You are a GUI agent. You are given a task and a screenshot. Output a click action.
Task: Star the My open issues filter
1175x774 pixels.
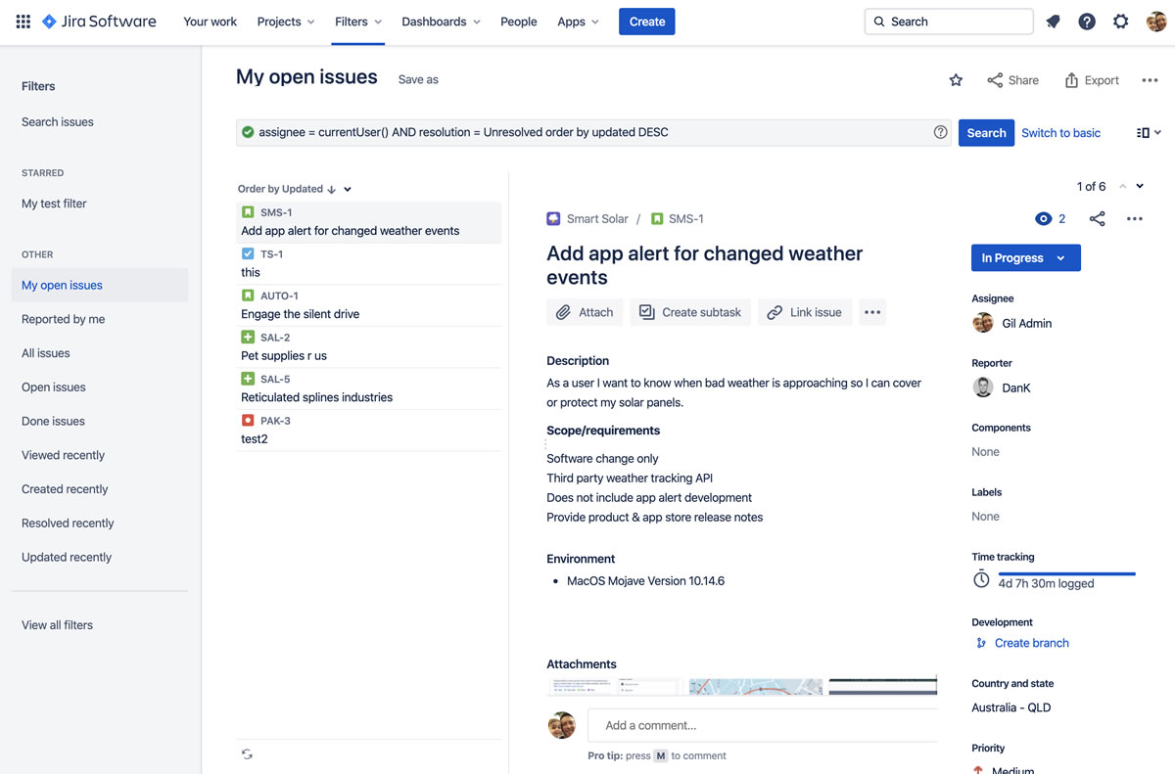tap(956, 80)
